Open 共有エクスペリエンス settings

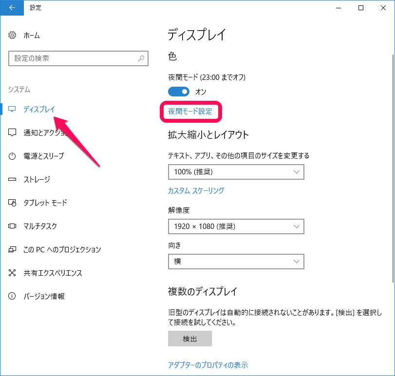53,273
